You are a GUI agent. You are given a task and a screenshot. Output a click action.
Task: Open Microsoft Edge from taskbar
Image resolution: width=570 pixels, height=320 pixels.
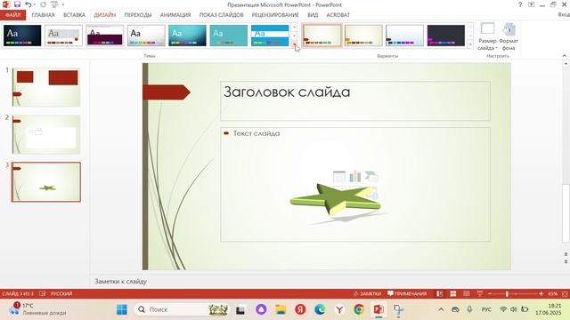(320, 309)
